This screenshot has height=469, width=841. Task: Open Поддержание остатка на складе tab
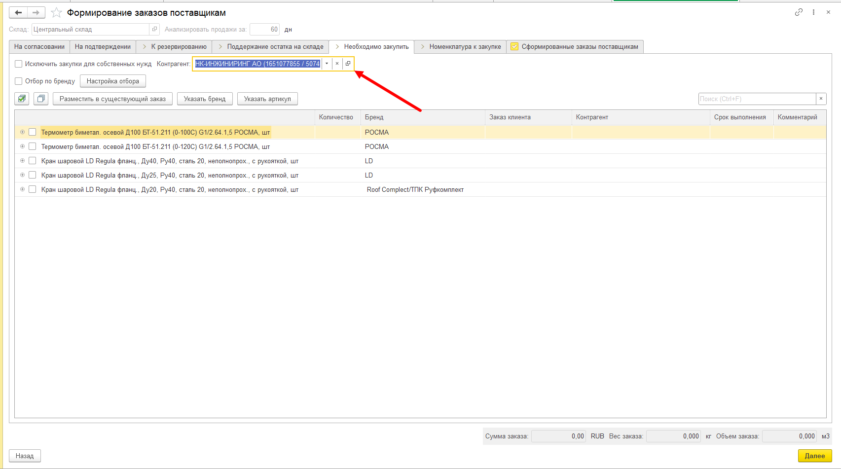tap(270, 47)
